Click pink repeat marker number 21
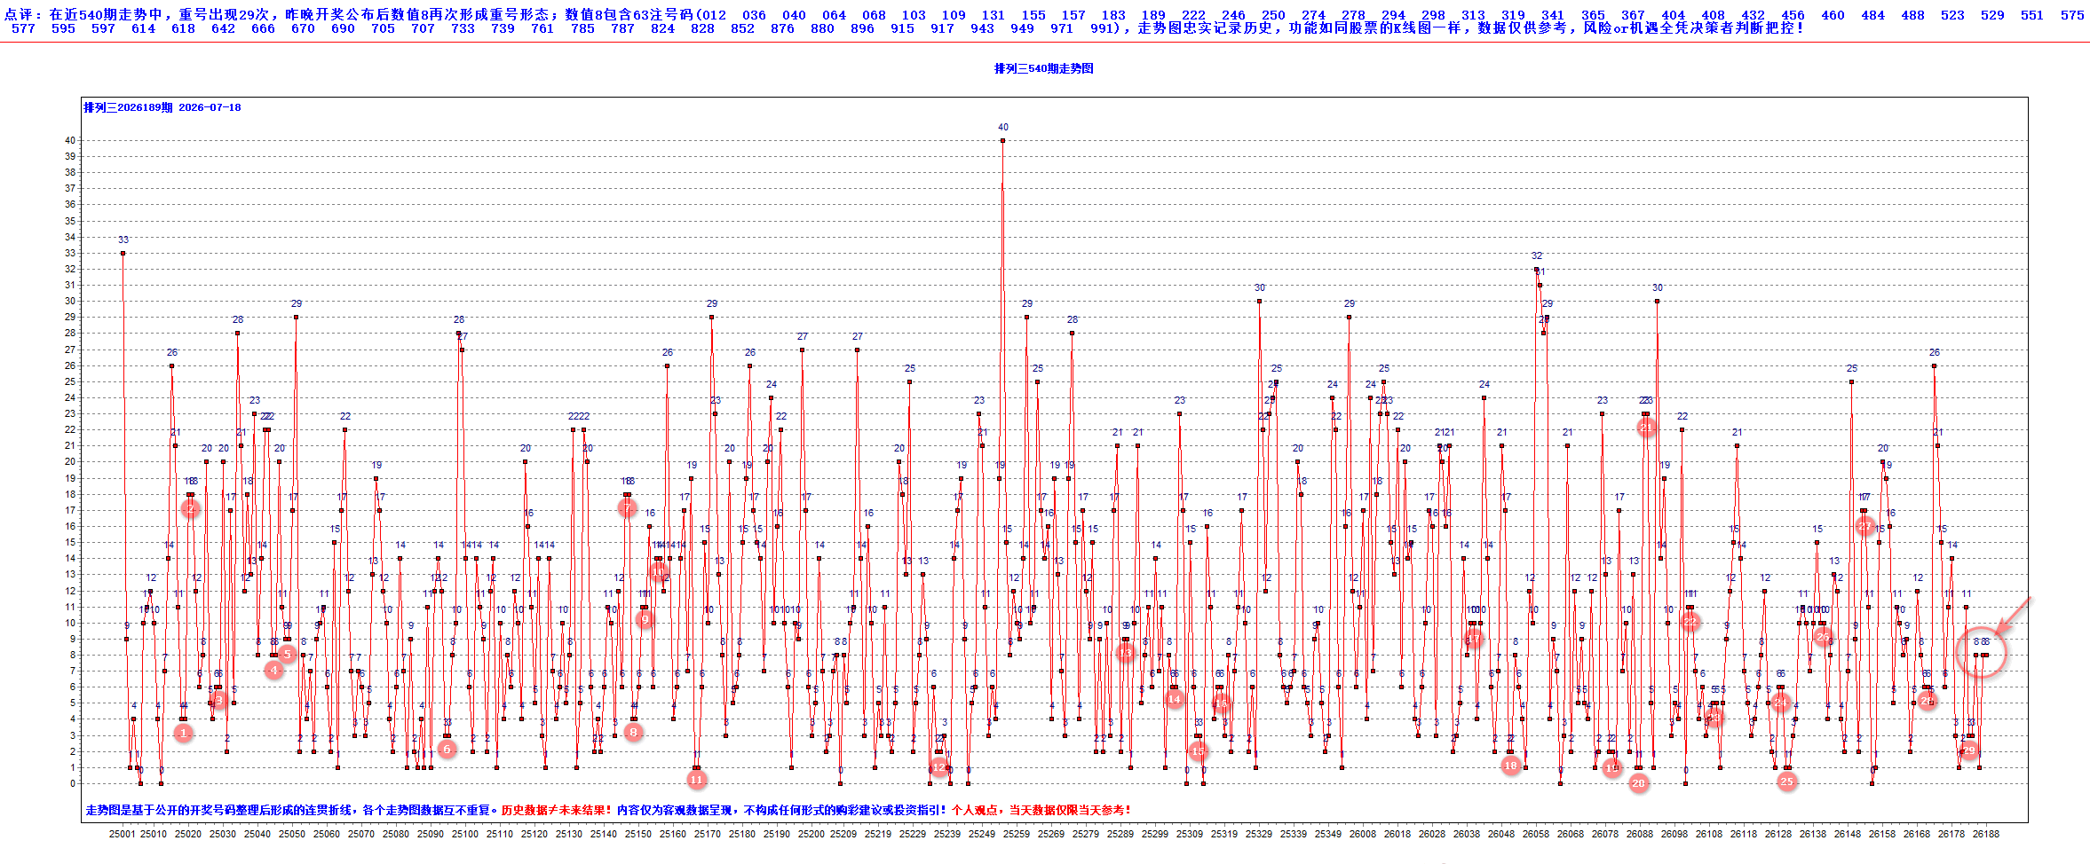This screenshot has height=864, width=2090. pyautogui.click(x=1646, y=428)
